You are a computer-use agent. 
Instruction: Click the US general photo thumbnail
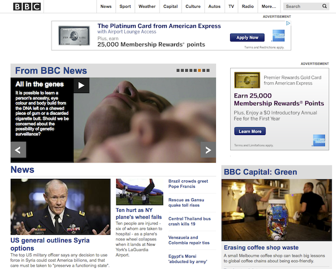point(60,207)
